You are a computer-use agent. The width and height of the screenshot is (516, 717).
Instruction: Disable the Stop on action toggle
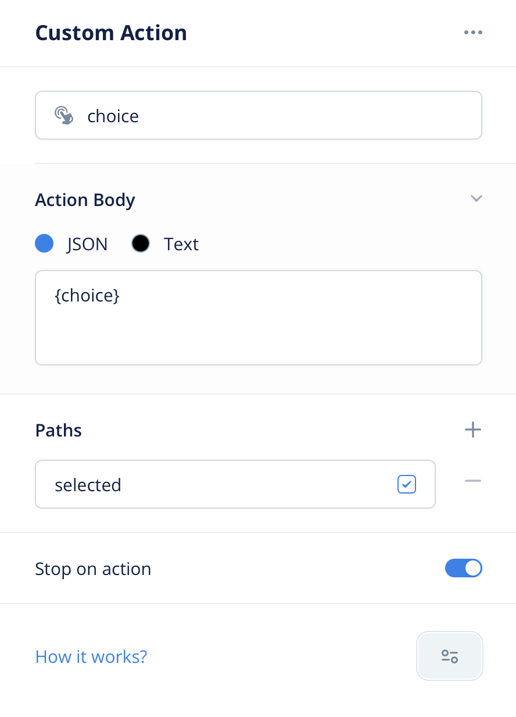tap(464, 568)
